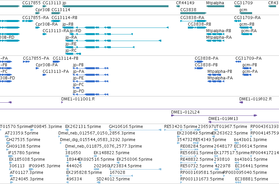Select the CG17855 gene feature
Screen dimensions: 279x184
pyautogui.click(x=28, y=6)
